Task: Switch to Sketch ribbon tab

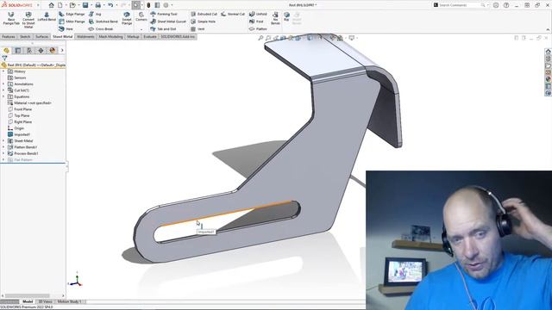Action: [x=25, y=36]
